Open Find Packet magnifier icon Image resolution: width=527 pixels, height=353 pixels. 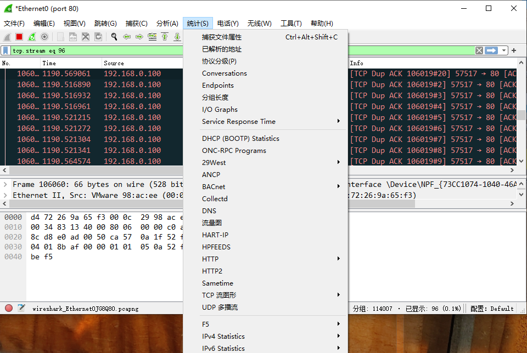[x=114, y=37]
